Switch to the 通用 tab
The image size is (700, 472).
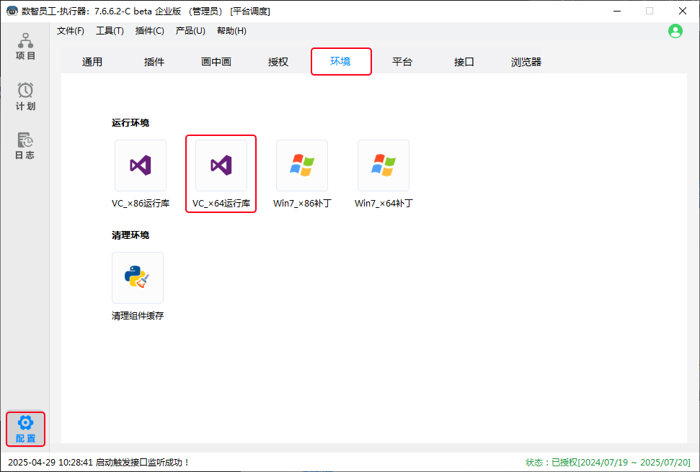click(92, 62)
